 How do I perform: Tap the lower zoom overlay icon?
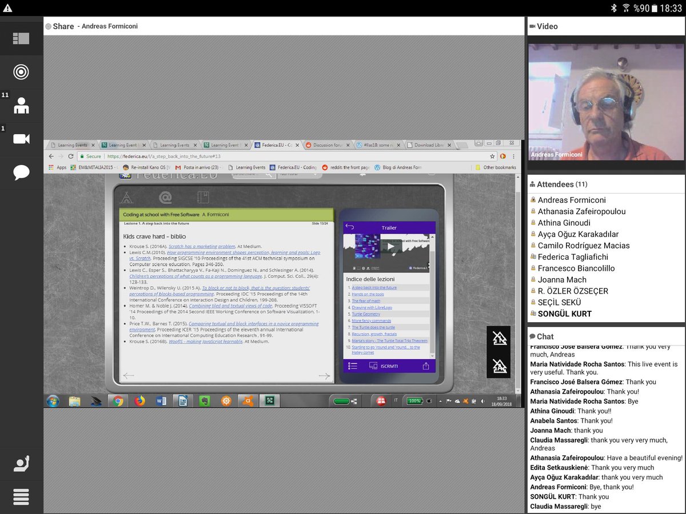coord(500,365)
